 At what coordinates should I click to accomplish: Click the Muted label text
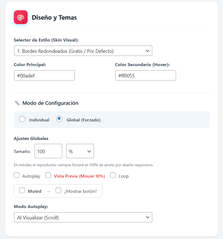(35, 191)
